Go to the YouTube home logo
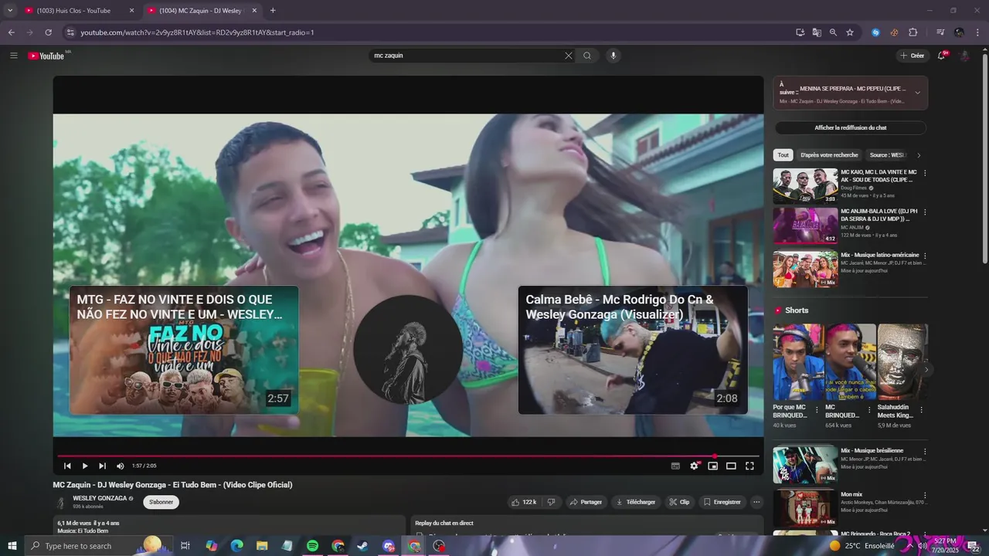Viewport: 989px width, 556px height. [x=46, y=56]
